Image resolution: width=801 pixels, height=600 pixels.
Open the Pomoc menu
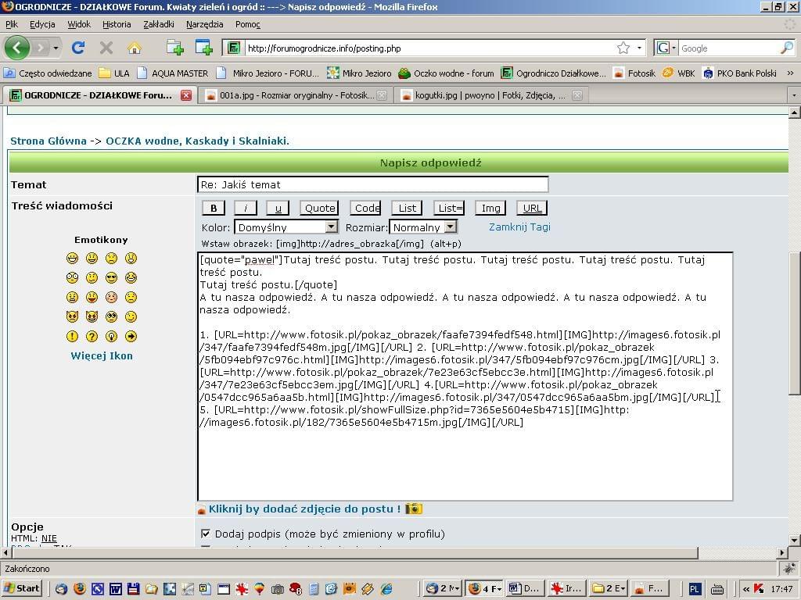[x=248, y=24]
